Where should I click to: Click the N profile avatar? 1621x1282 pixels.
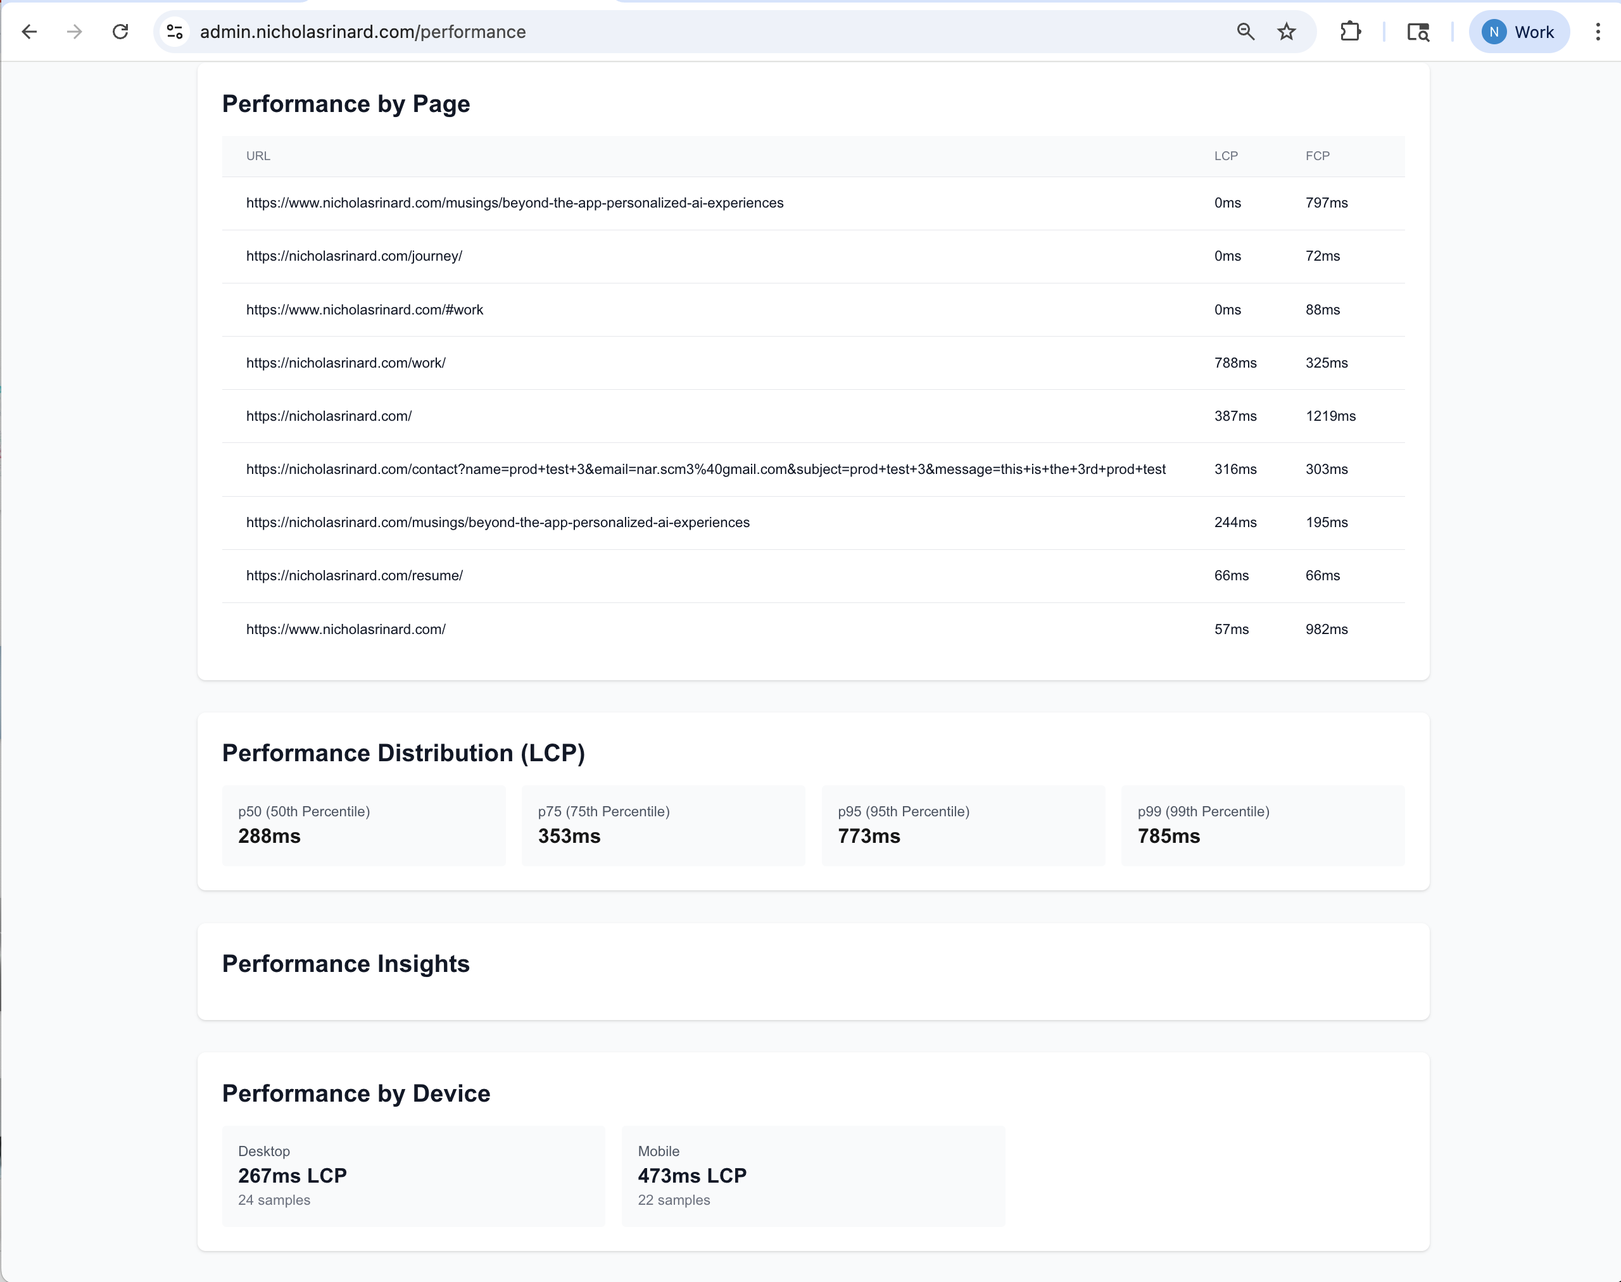click(1495, 32)
